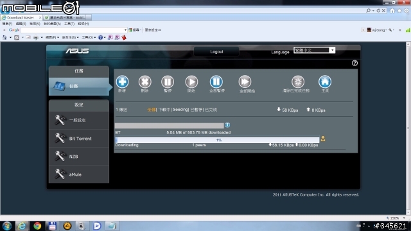This screenshot has width=411, height=231.
Task: Click the grey Start play icon
Action: 191,81
